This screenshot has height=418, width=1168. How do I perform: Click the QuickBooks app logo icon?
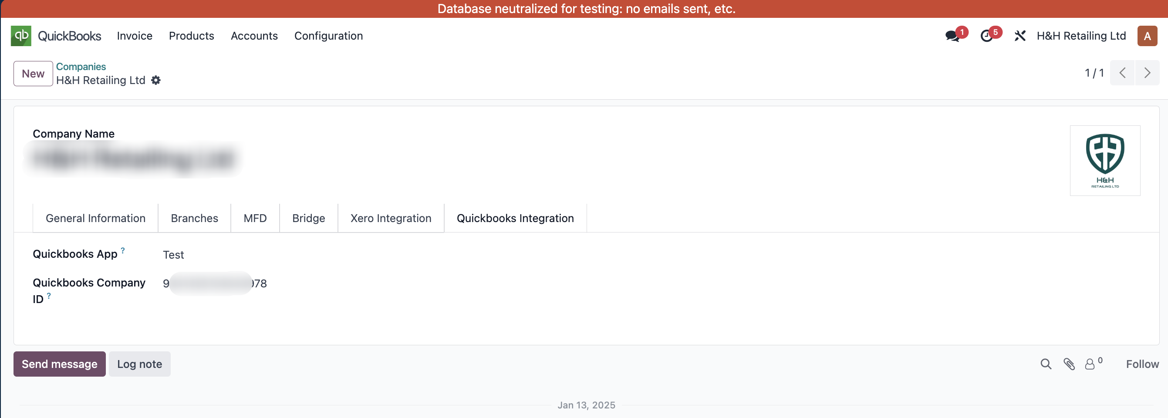pos(21,36)
